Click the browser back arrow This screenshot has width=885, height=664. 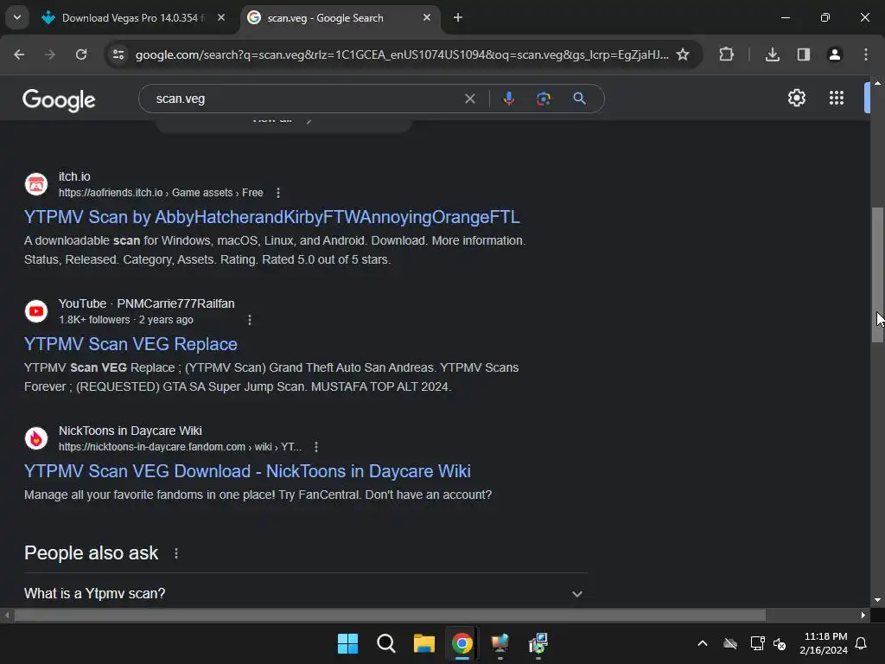pos(19,54)
